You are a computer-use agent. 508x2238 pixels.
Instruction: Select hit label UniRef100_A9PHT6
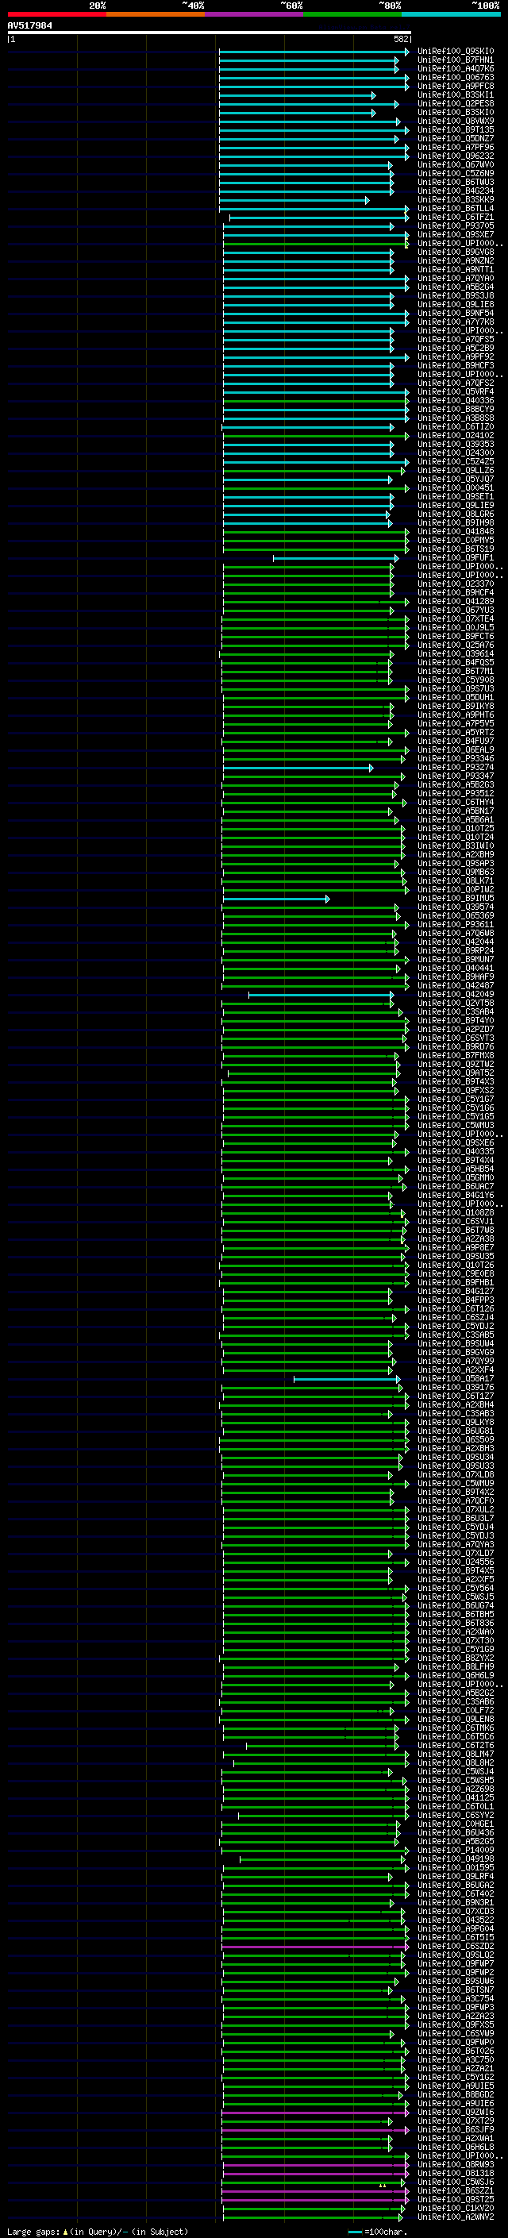456,715
